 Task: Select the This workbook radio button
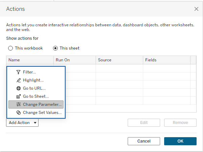(10, 48)
